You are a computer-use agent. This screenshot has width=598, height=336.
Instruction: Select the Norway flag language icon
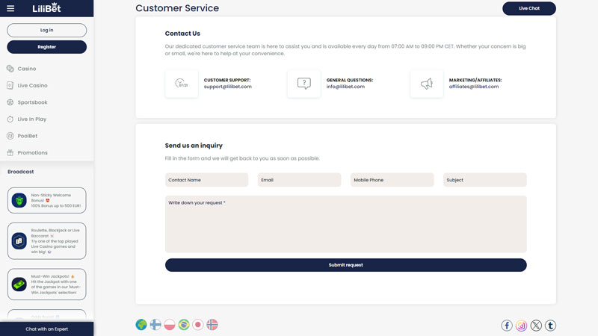click(212, 325)
